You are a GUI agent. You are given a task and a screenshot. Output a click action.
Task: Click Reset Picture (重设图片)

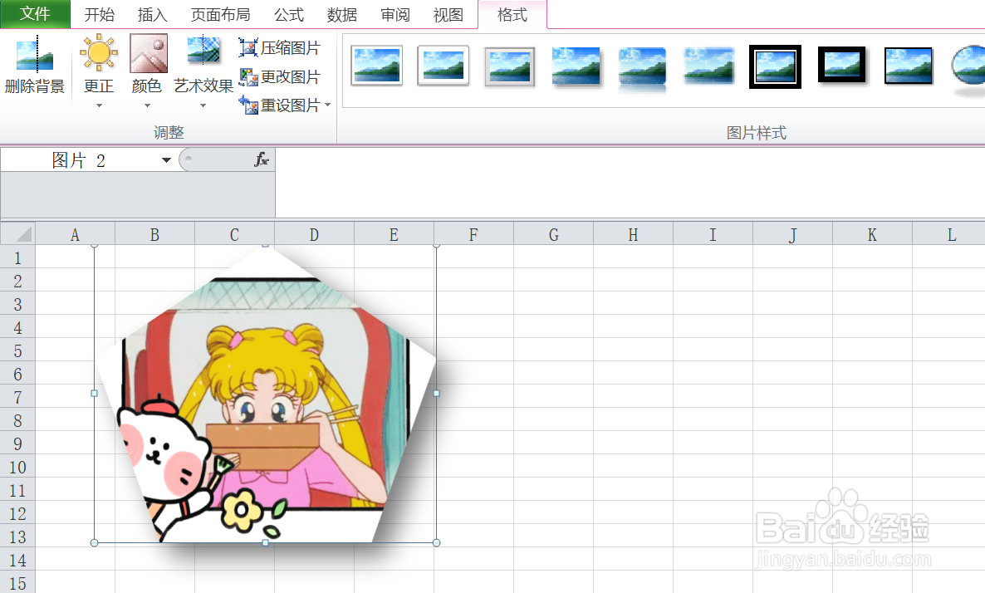tap(280, 105)
